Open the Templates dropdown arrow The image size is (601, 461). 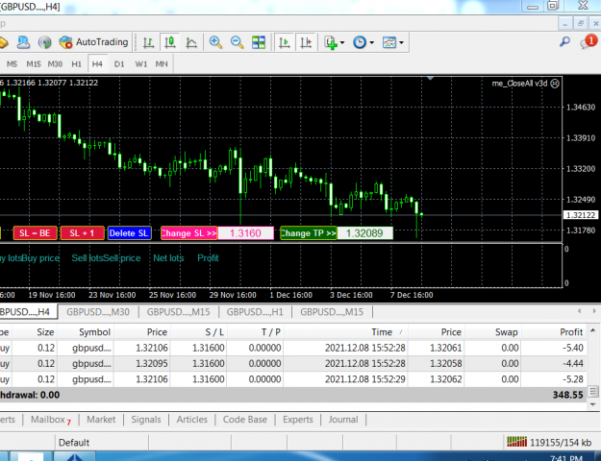coord(401,42)
